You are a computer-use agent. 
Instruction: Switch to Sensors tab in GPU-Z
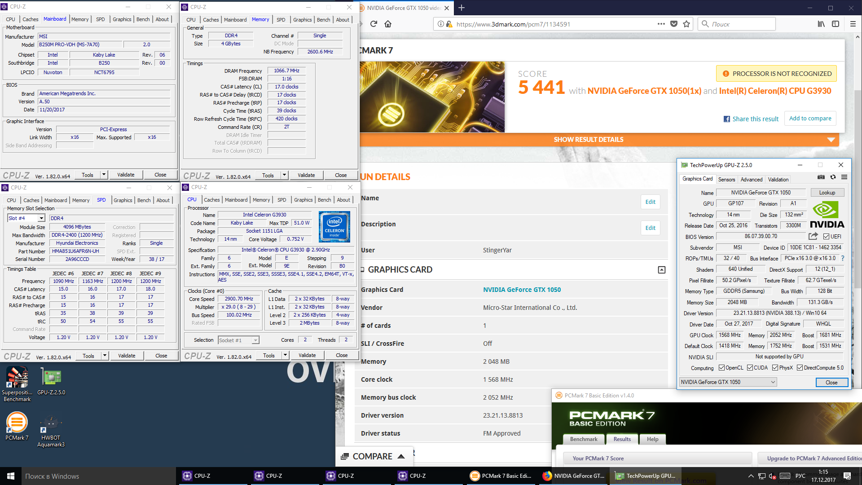(x=726, y=179)
